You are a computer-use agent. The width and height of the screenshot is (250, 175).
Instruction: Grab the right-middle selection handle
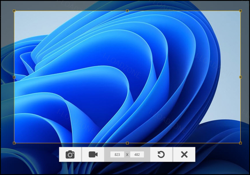pos(240,77)
